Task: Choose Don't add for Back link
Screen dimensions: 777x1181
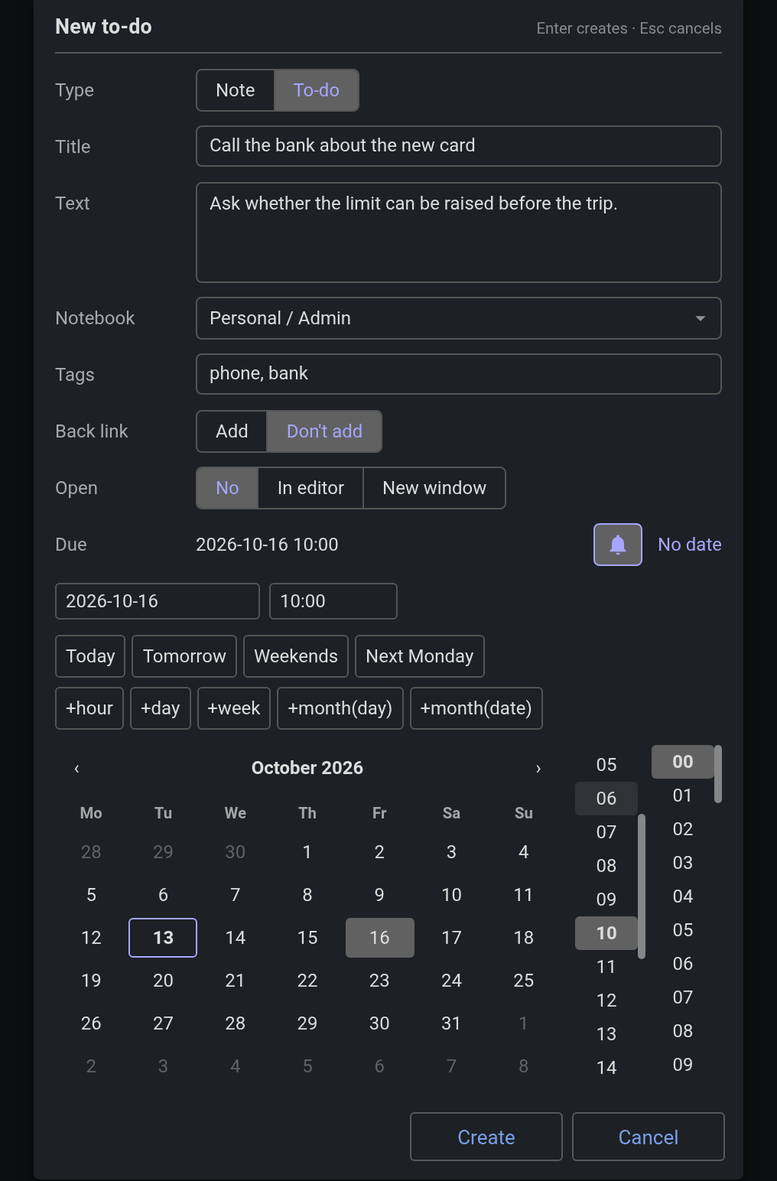Action: point(324,431)
